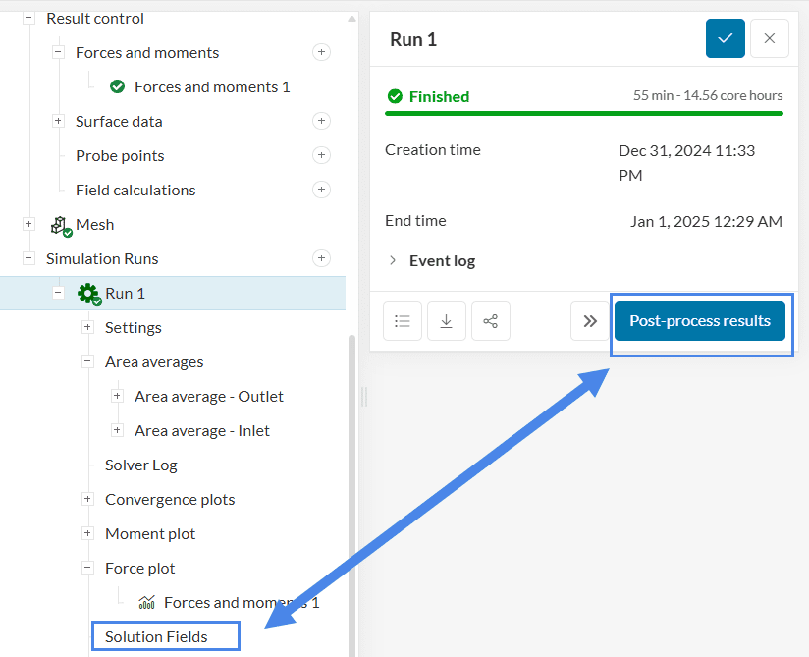
Task: Click the Post-process results button
Action: [699, 321]
